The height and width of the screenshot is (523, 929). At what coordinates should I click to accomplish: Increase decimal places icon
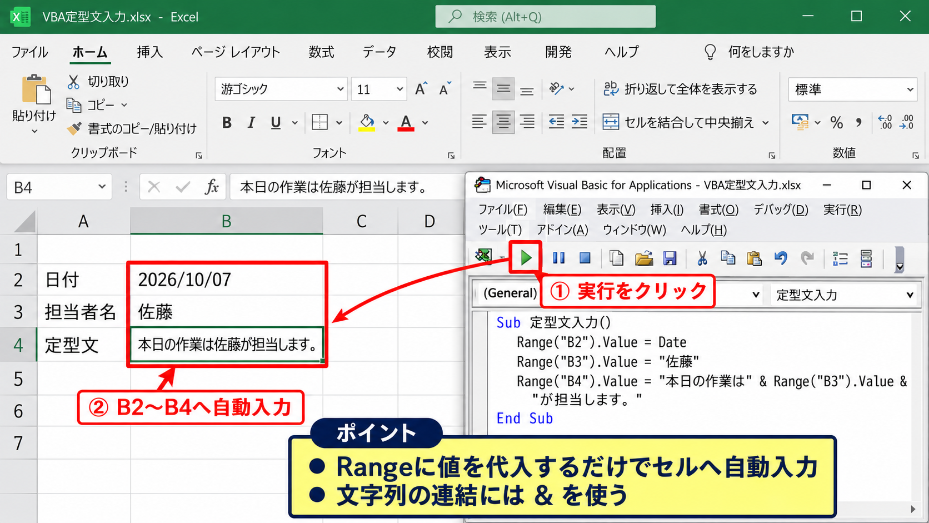(885, 122)
